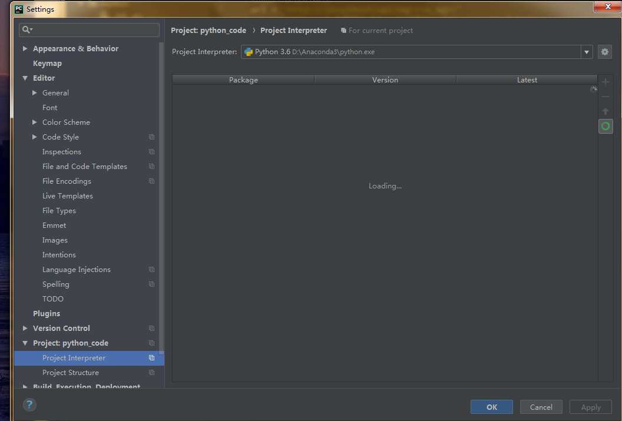This screenshot has width=622, height=421.
Task: Select Images in settings tree
Action: pyautogui.click(x=55, y=240)
